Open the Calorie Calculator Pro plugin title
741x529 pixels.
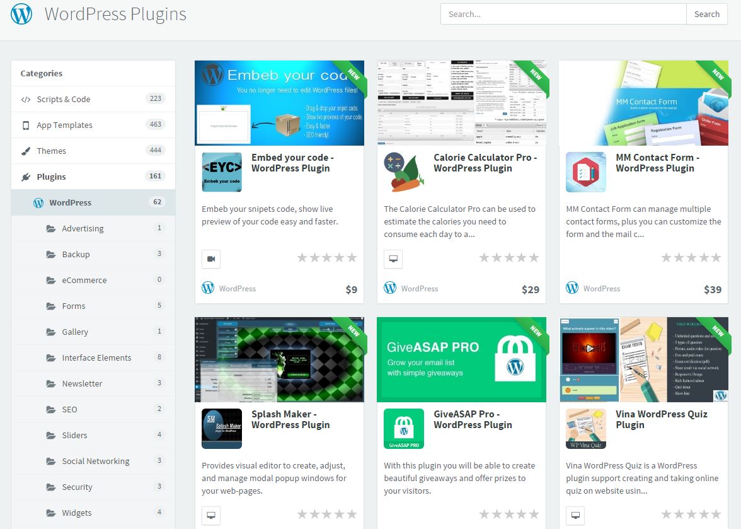485,163
